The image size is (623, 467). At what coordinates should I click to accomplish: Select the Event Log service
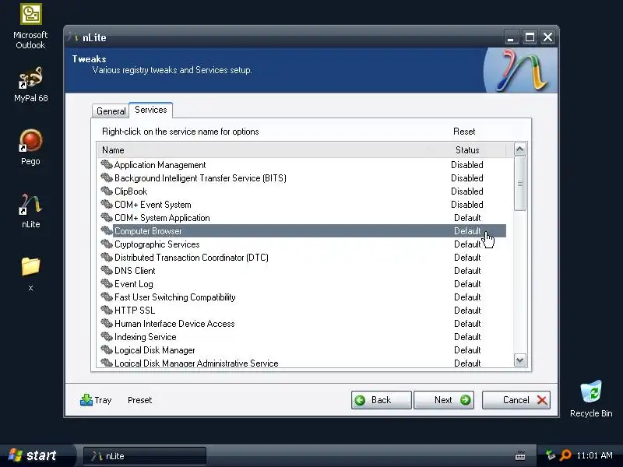click(303, 283)
